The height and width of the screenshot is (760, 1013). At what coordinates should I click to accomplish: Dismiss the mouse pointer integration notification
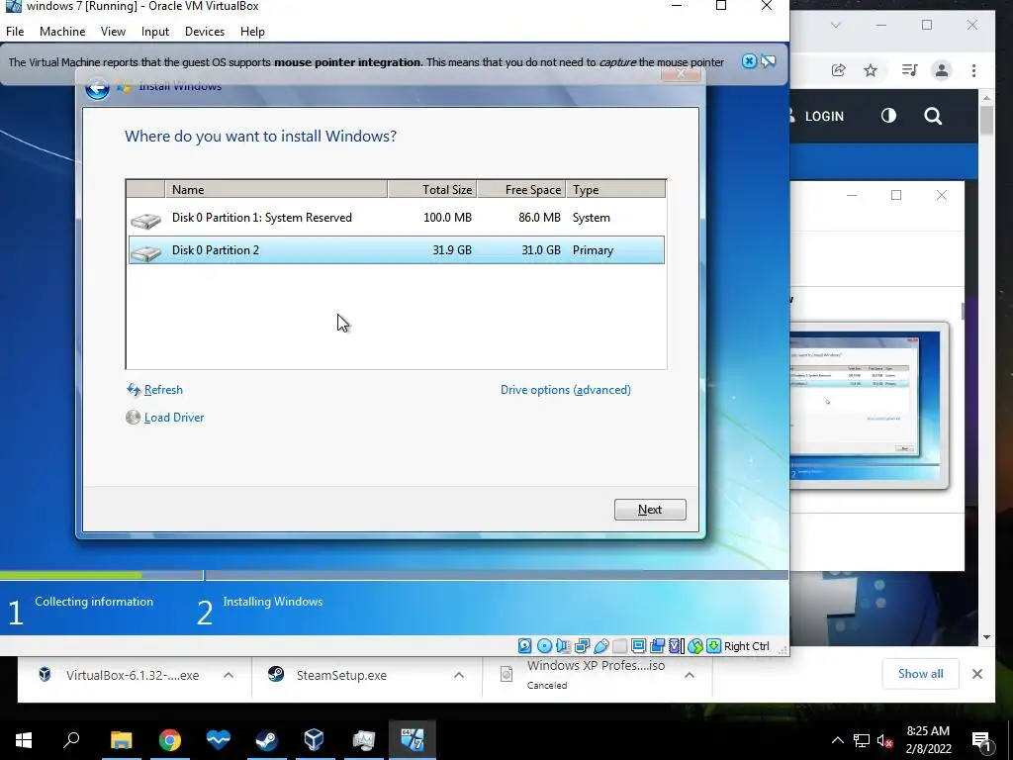click(x=749, y=61)
